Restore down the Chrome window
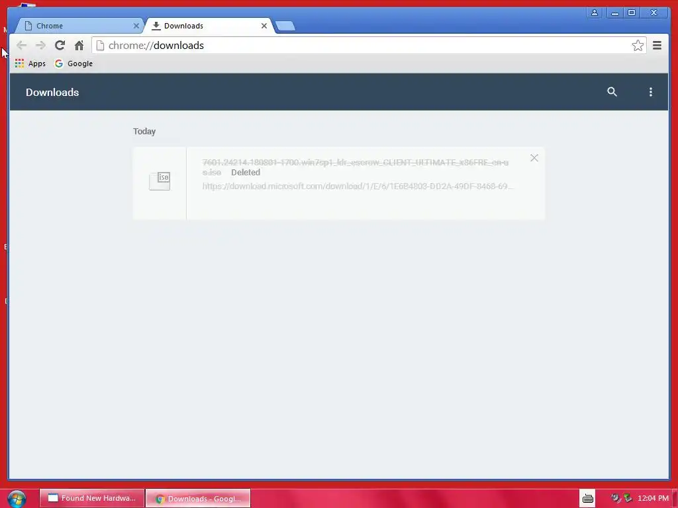Image resolution: width=678 pixels, height=508 pixels. (631, 13)
